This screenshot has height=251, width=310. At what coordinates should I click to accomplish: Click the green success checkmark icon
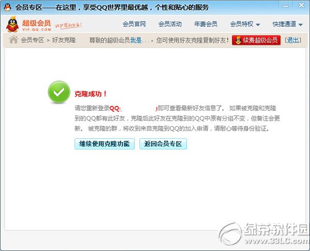pyautogui.click(x=59, y=92)
